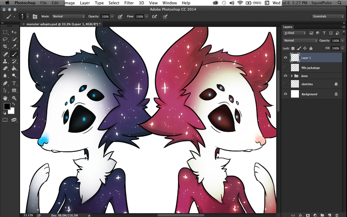Screen dimensions: 347x217
Task: Filter layers by smart objects
Action: pyautogui.click(x=337, y=33)
